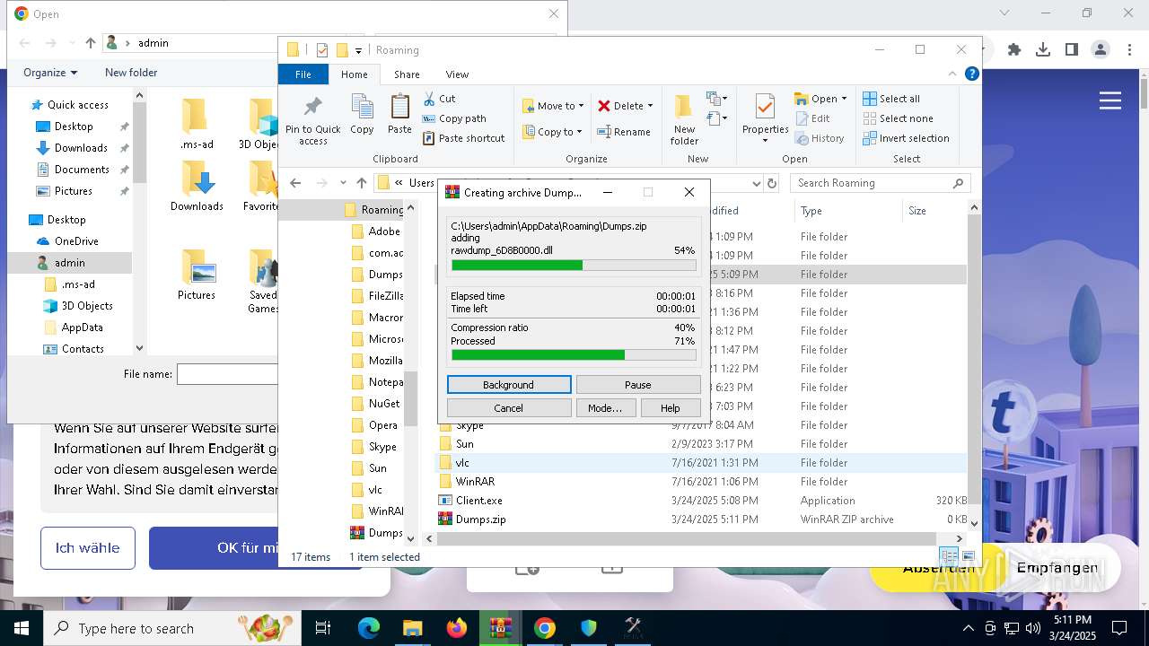
Task: Click Explorer up-directory arrow
Action: click(361, 183)
